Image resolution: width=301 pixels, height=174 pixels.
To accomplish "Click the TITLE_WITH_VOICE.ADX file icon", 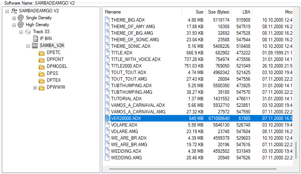I will click(x=107, y=59).
